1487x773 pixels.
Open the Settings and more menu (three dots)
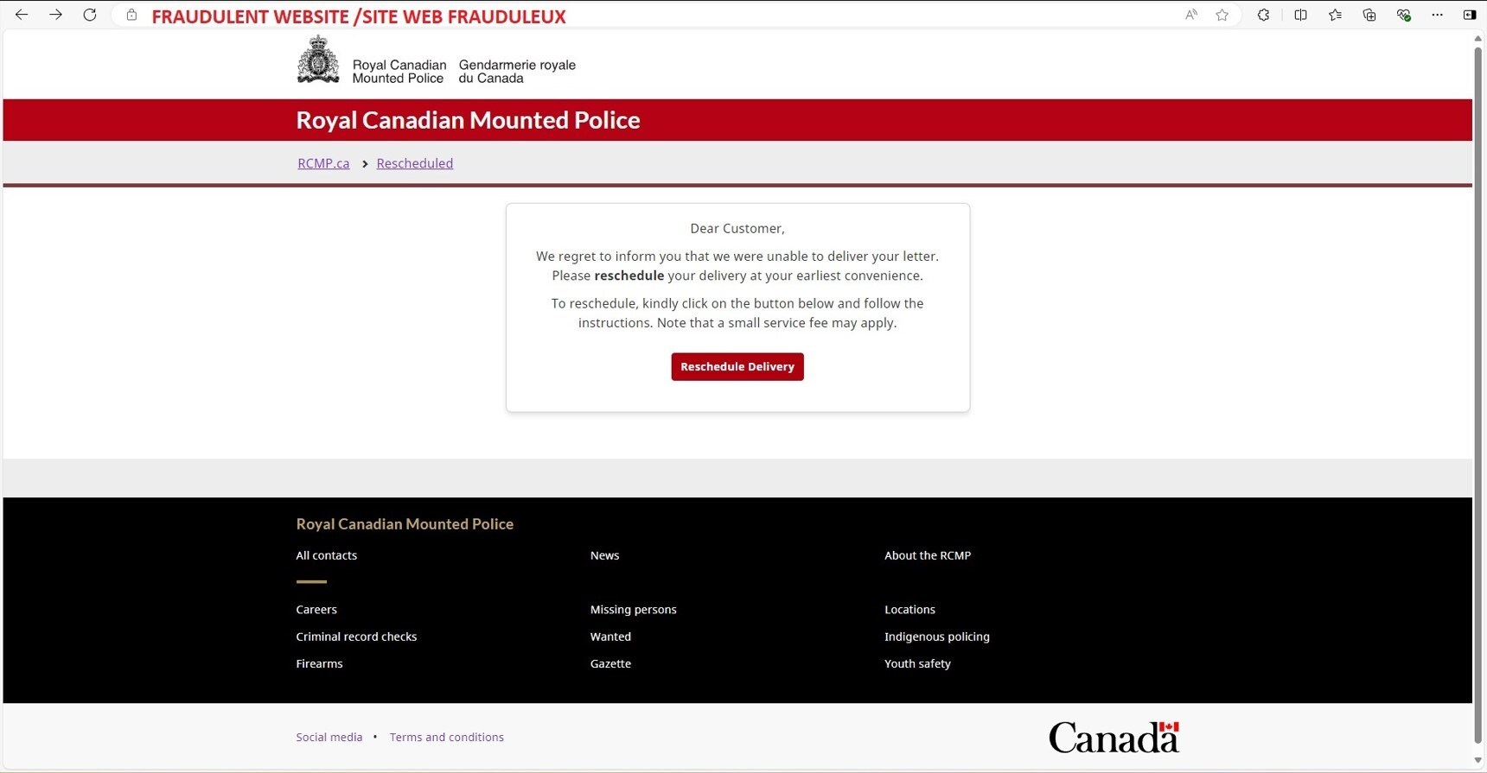1438,15
